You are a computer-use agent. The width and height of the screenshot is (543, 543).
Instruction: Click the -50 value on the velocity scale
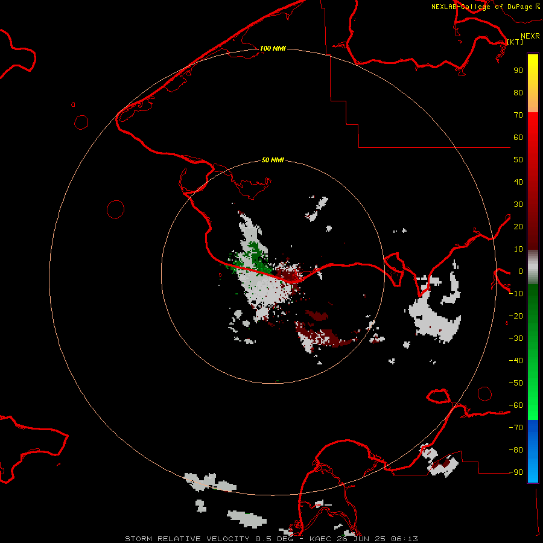[516, 383]
